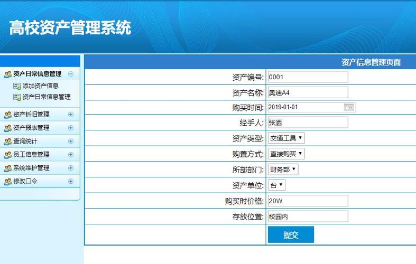Collapse the 资产日常信息管理 section via minus icon
This screenshot has height=264, width=416.
[71, 74]
